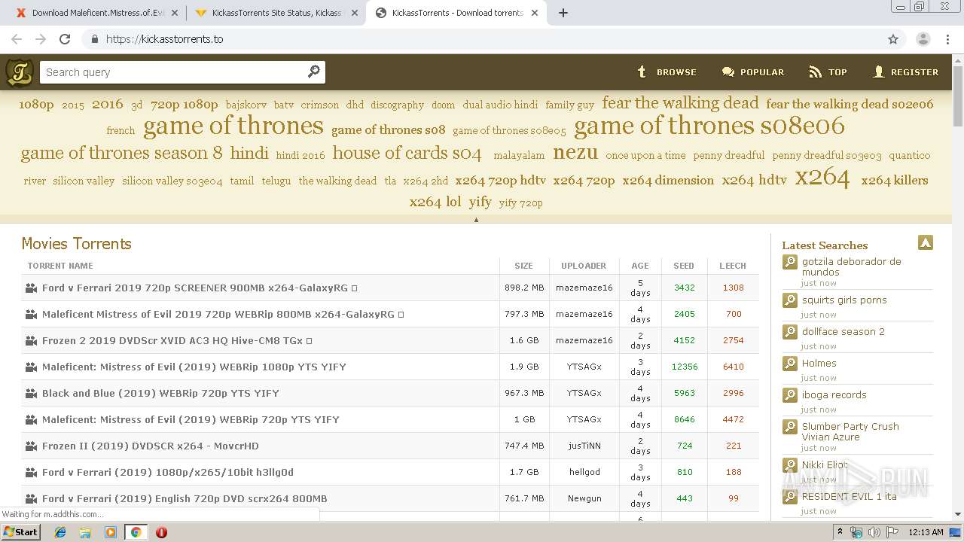
Task: Click size value 967.3 MB
Action: (x=523, y=393)
